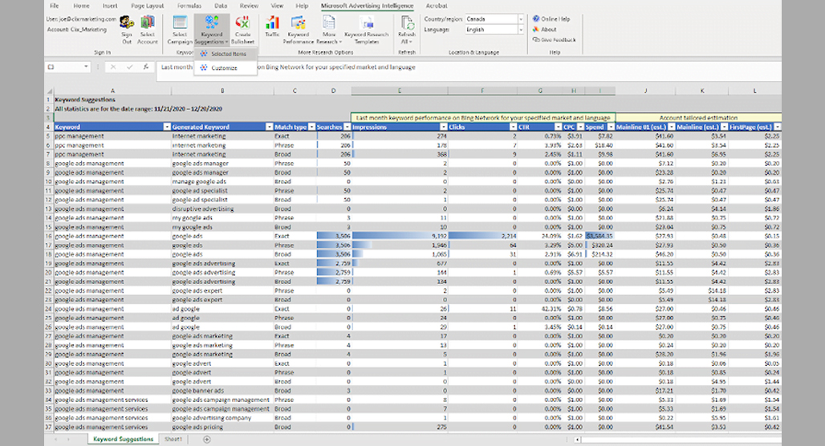Open the Refresh All dropdown

[407, 30]
